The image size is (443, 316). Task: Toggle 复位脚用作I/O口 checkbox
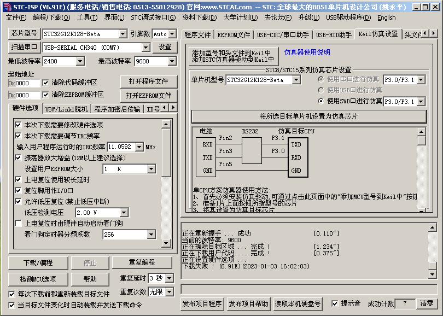click(18, 190)
